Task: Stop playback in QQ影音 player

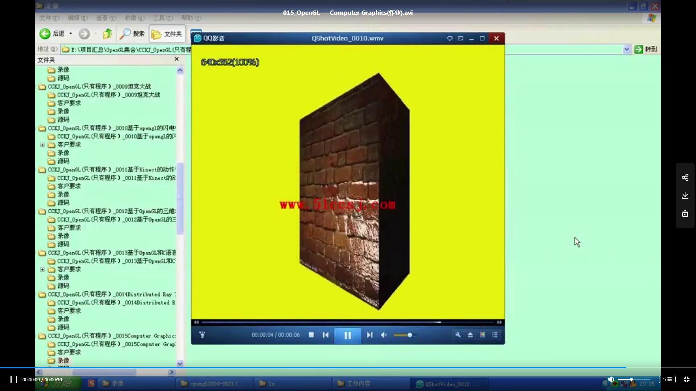Action: [311, 335]
